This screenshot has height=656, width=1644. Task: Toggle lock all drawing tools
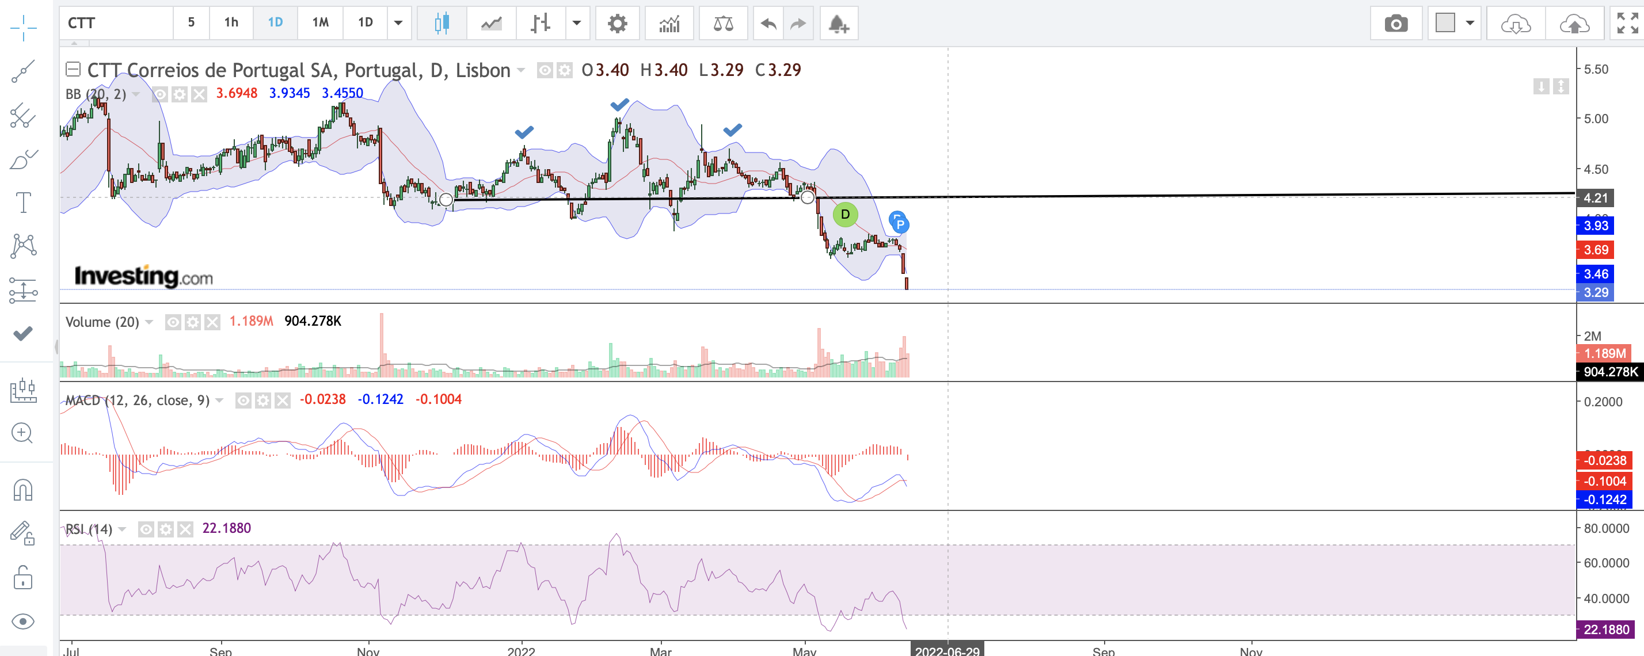[x=23, y=578]
